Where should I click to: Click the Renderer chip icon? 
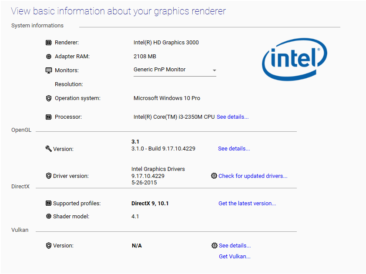[49, 43]
